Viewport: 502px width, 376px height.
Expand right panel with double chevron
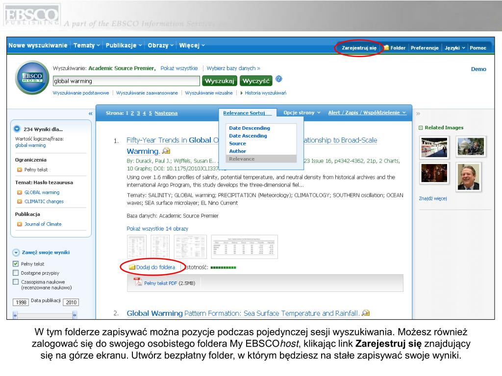coord(418,114)
